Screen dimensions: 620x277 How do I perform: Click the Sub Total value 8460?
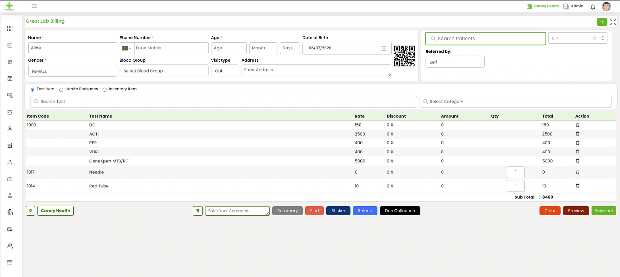tap(547, 197)
